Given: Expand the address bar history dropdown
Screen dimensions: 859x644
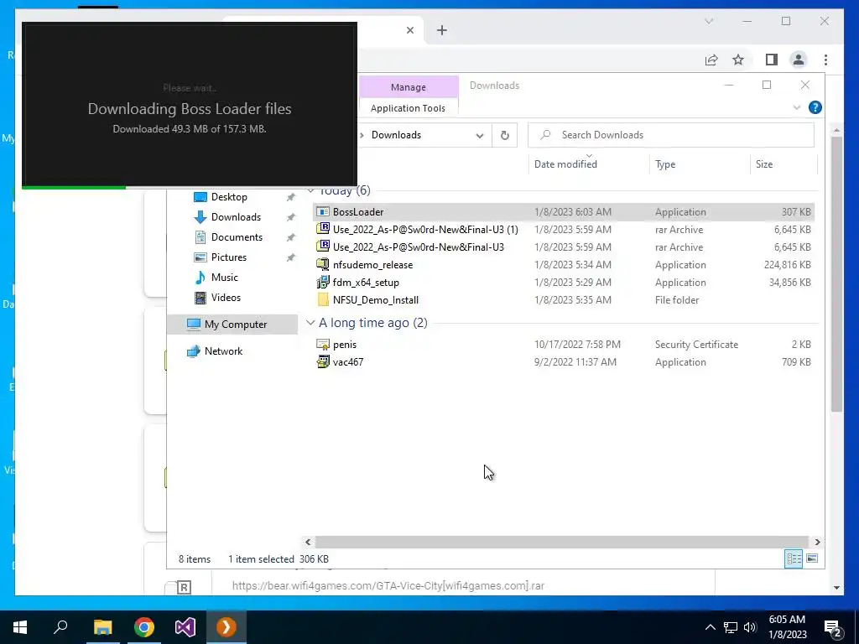Looking at the screenshot, I should point(479,135).
